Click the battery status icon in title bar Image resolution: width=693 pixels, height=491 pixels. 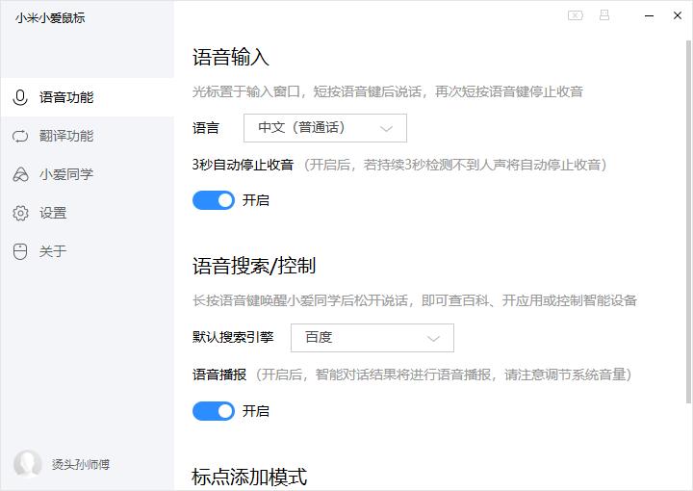point(575,16)
